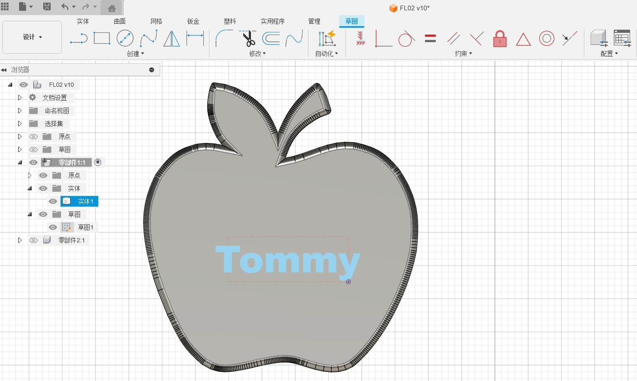Open the data panel grid icon
The image size is (637, 381).
5,6
